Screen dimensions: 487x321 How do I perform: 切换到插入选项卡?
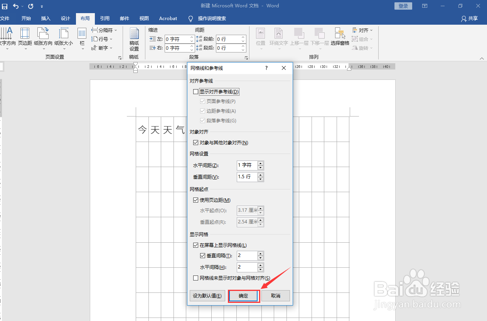point(45,19)
